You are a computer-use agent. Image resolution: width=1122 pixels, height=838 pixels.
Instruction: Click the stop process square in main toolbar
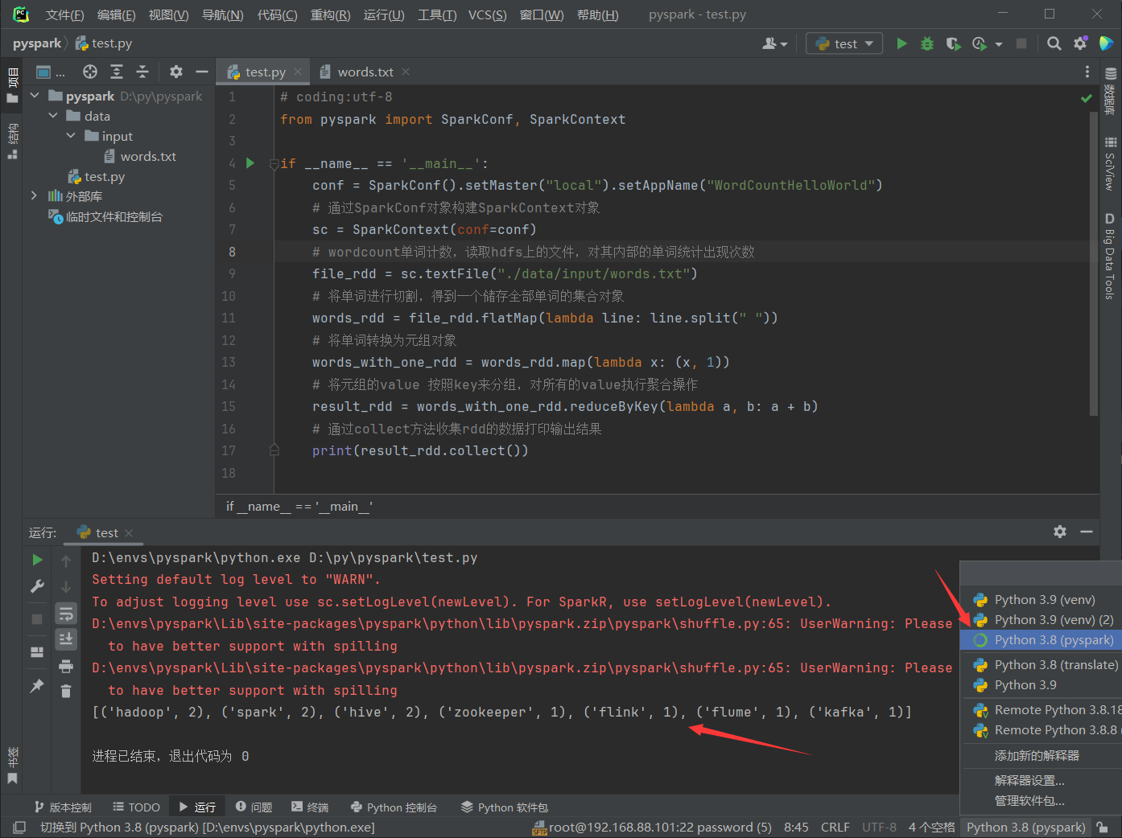click(1021, 43)
